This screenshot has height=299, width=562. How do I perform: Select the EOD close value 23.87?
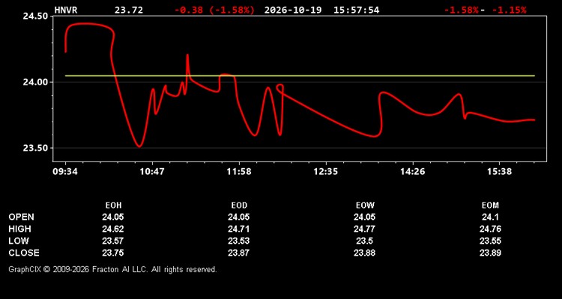(x=239, y=253)
